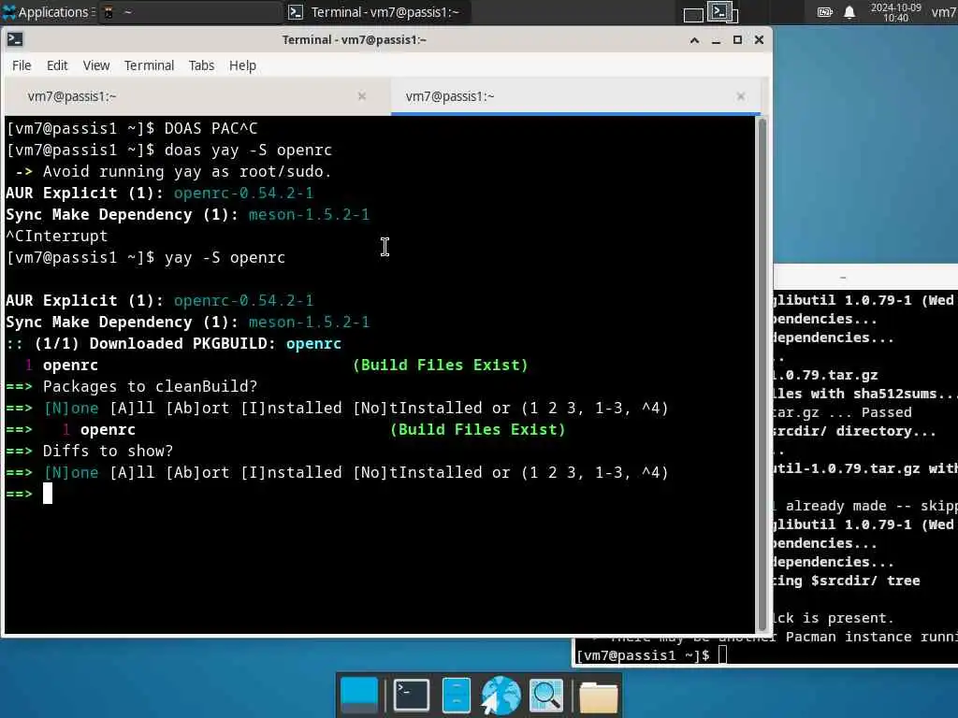The width and height of the screenshot is (958, 718).
Task: Open the Applications menu
Action: 47,12
